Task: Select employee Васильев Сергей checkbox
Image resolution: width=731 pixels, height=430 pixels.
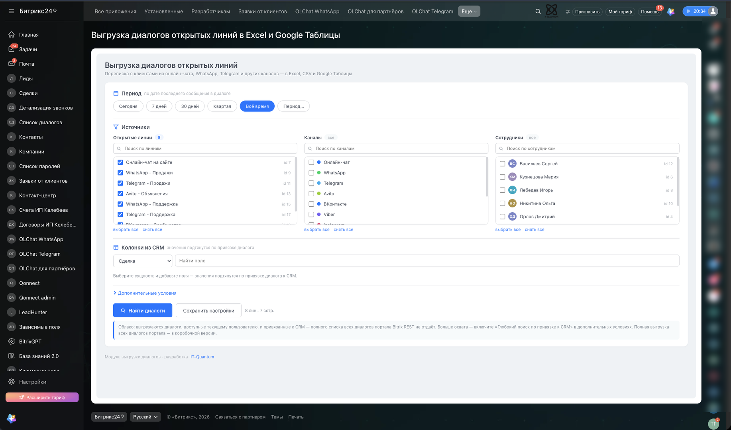Action: coord(503,164)
